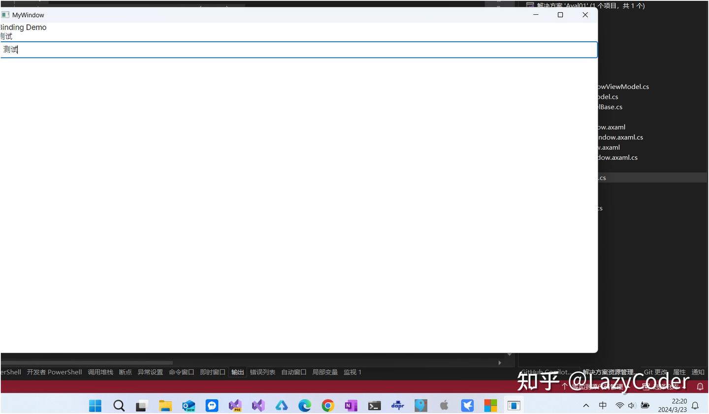Switch to the 输出 output tab
This screenshot has width=709, height=414.
[237, 372]
